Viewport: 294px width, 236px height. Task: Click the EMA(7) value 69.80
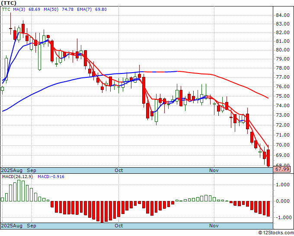(101, 10)
